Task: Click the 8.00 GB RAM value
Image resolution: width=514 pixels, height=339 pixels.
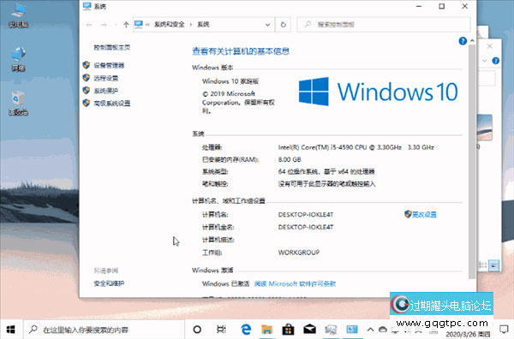Action: coord(290,159)
